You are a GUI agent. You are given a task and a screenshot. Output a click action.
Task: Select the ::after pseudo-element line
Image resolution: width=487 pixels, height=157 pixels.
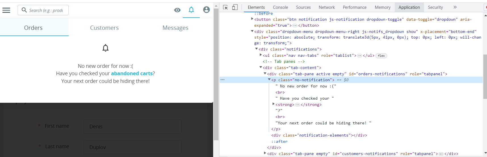(279, 141)
